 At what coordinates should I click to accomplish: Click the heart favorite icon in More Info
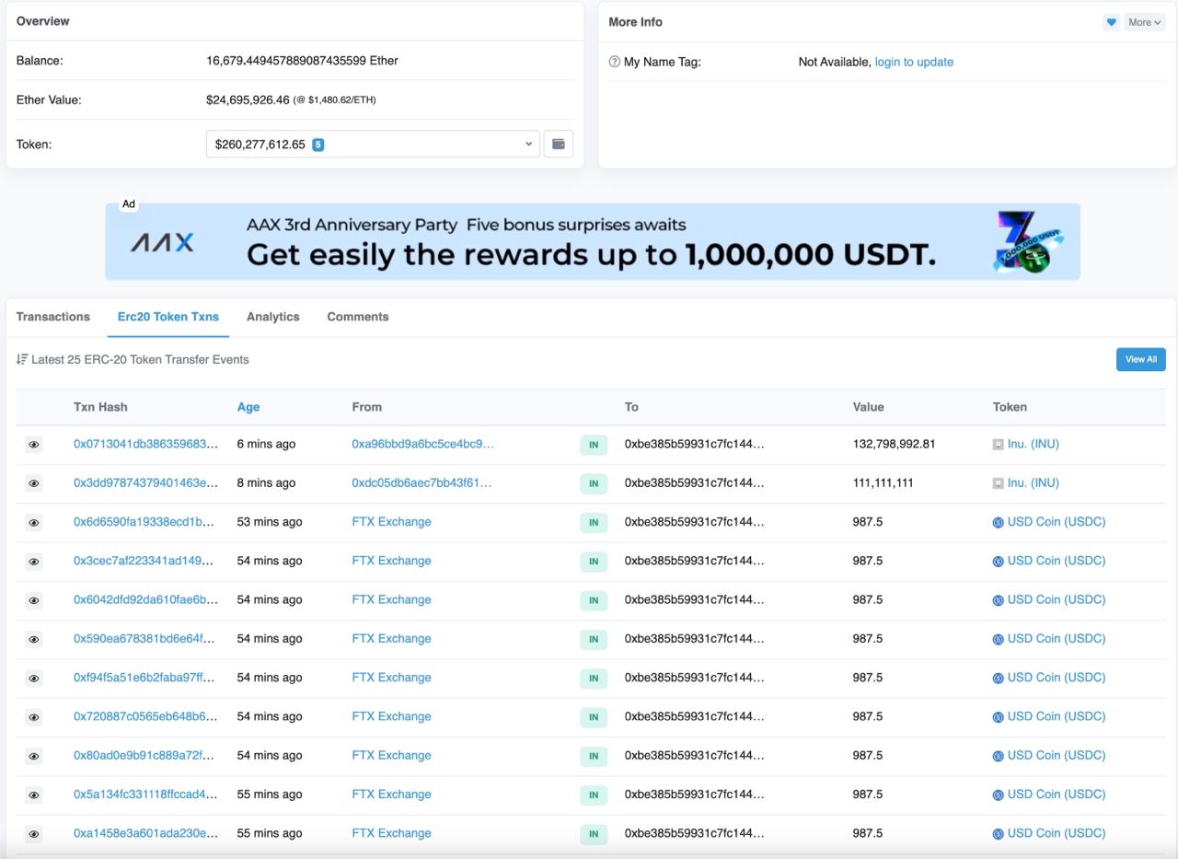(x=1111, y=22)
